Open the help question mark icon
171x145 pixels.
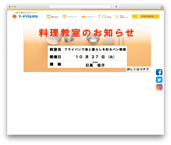click(99, 16)
